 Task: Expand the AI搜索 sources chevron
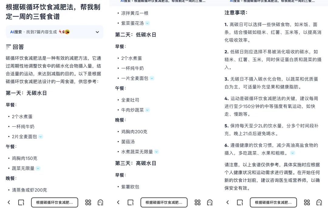pos(97,32)
